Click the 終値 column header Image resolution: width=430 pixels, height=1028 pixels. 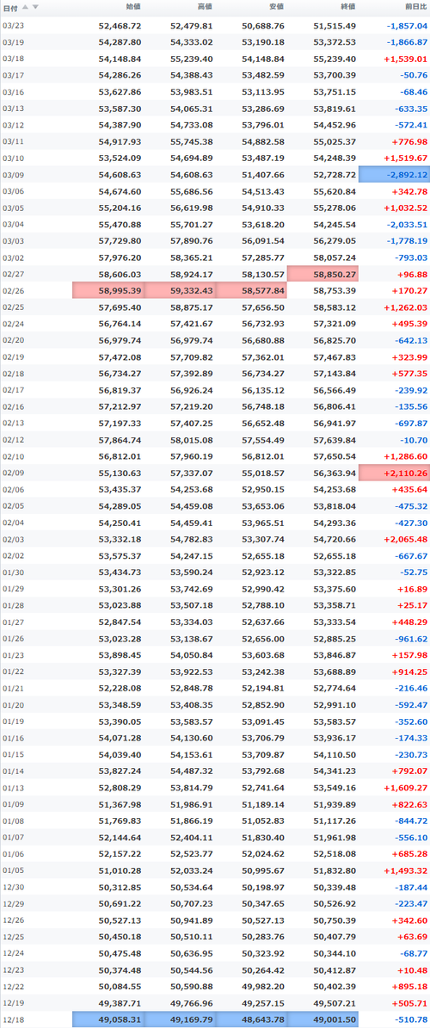click(x=348, y=7)
